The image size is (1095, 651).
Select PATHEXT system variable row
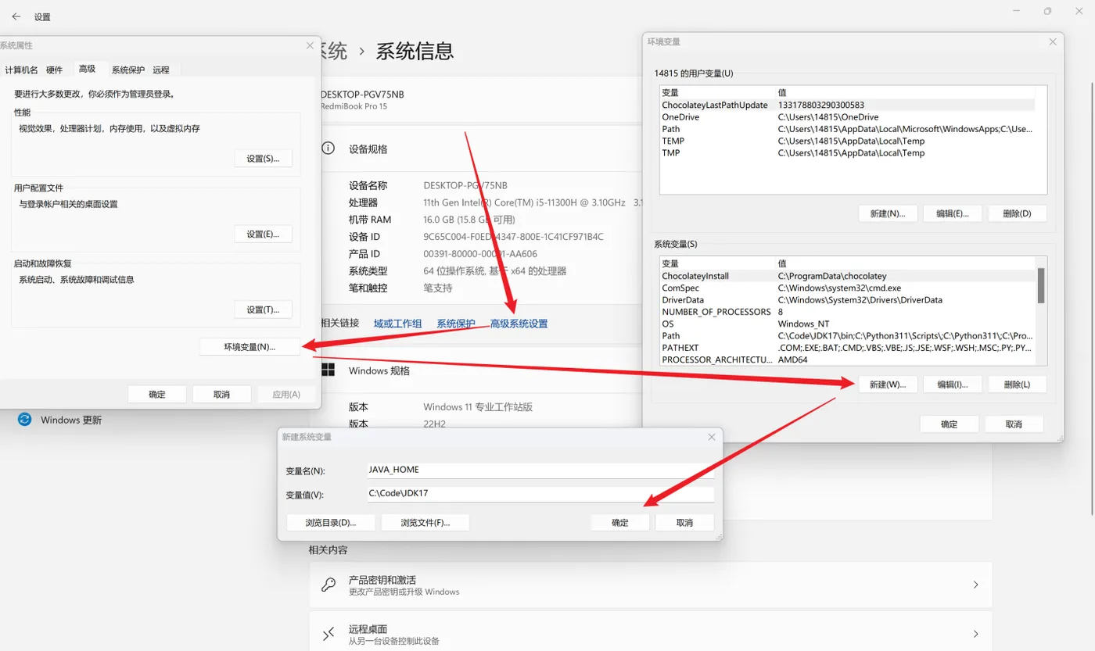point(848,348)
